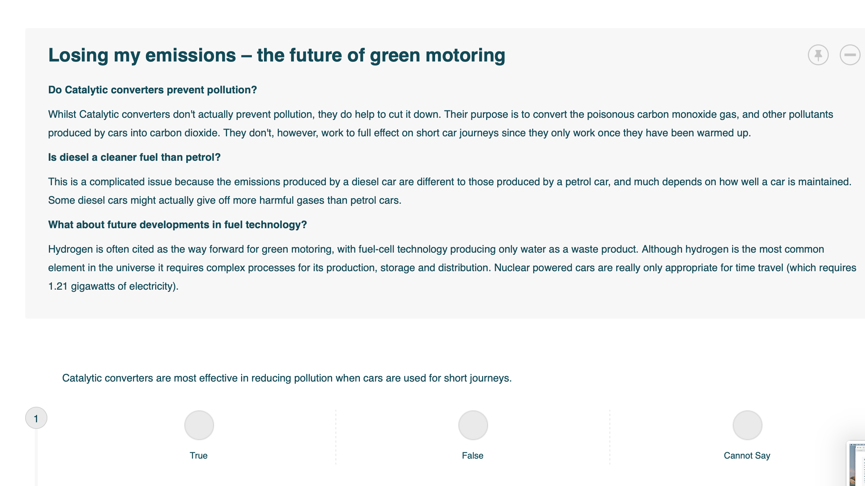This screenshot has height=486, width=865.
Task: Click the circle above the False label
Action: [472, 425]
